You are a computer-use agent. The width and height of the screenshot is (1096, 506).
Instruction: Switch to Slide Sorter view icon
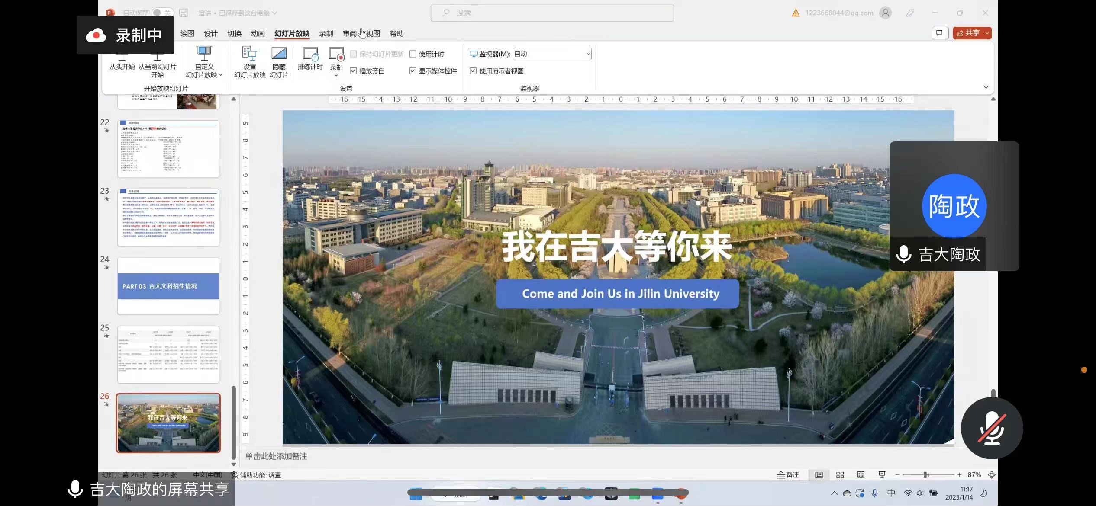tap(840, 475)
